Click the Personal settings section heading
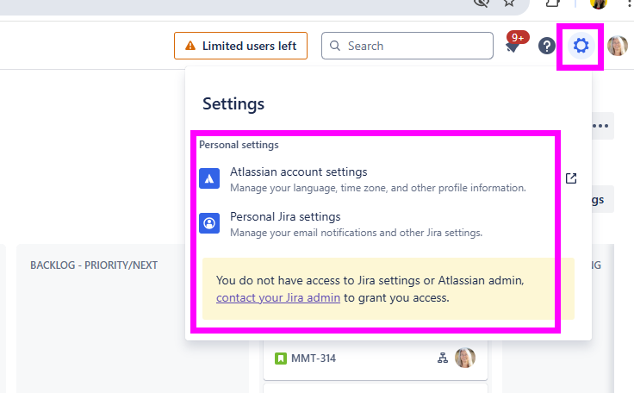This screenshot has width=634, height=393. 239,145
